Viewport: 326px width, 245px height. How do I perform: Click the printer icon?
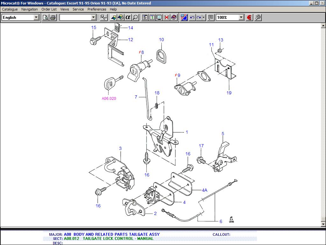coord(53,17)
